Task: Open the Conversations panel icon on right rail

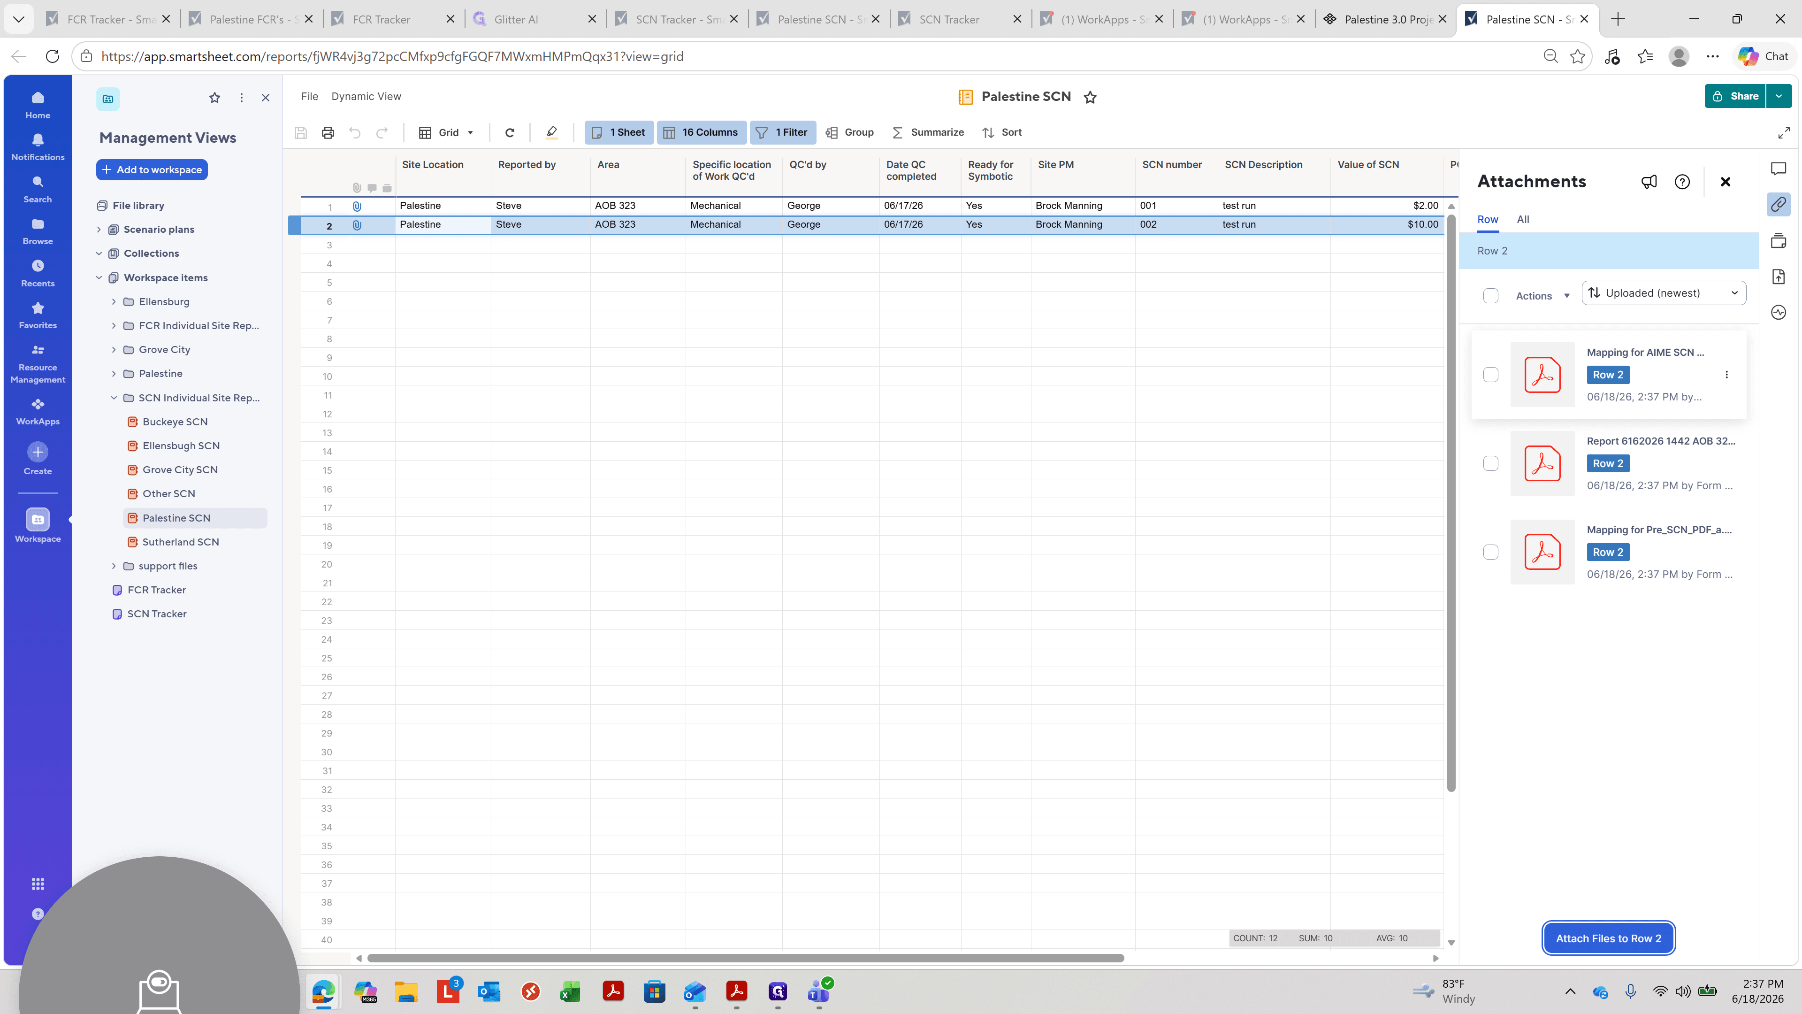Action: pyautogui.click(x=1778, y=169)
